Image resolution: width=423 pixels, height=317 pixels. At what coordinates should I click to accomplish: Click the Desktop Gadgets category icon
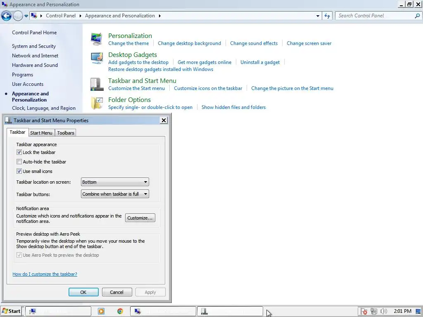tap(97, 58)
